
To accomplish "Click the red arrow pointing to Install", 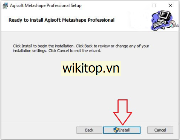I will click(x=122, y=112).
